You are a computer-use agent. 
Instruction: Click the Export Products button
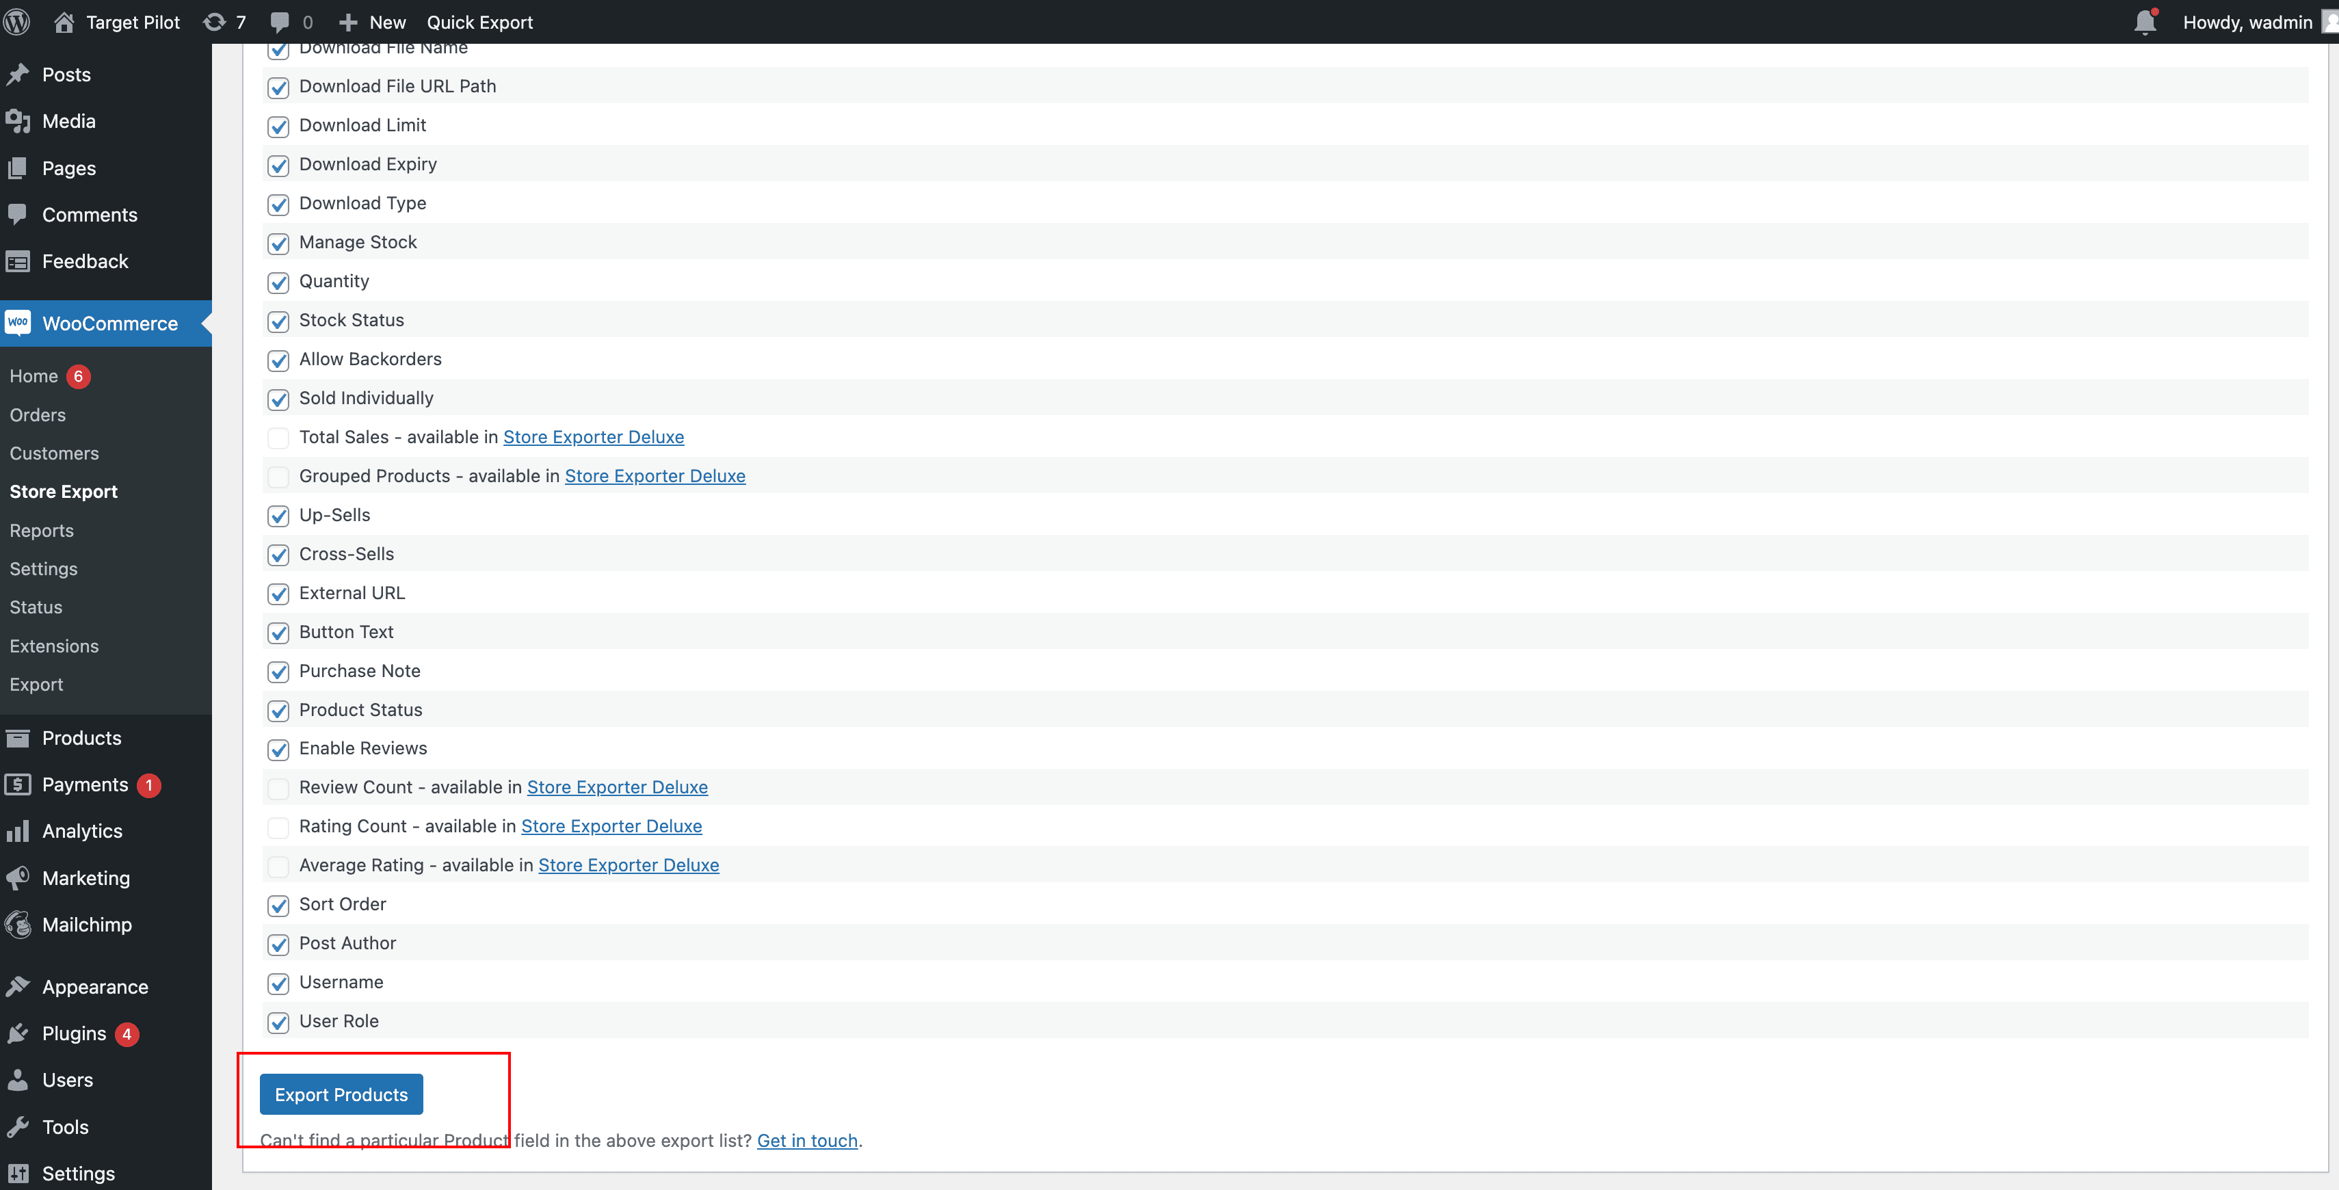[x=341, y=1094]
